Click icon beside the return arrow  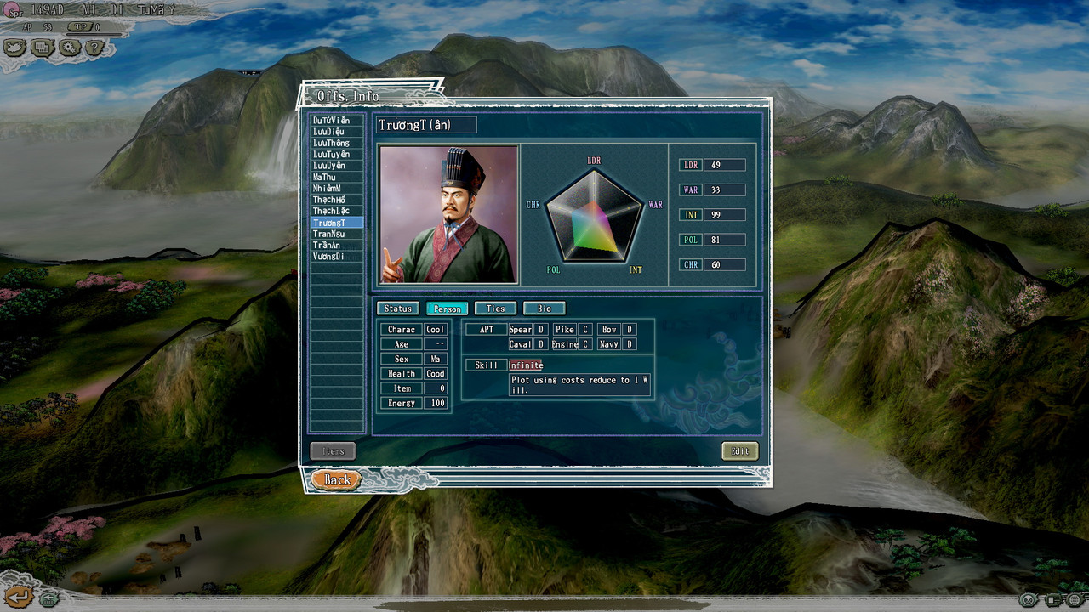click(49, 600)
